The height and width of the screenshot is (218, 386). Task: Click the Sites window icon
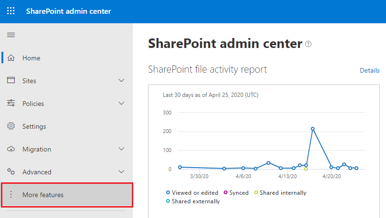coord(11,80)
